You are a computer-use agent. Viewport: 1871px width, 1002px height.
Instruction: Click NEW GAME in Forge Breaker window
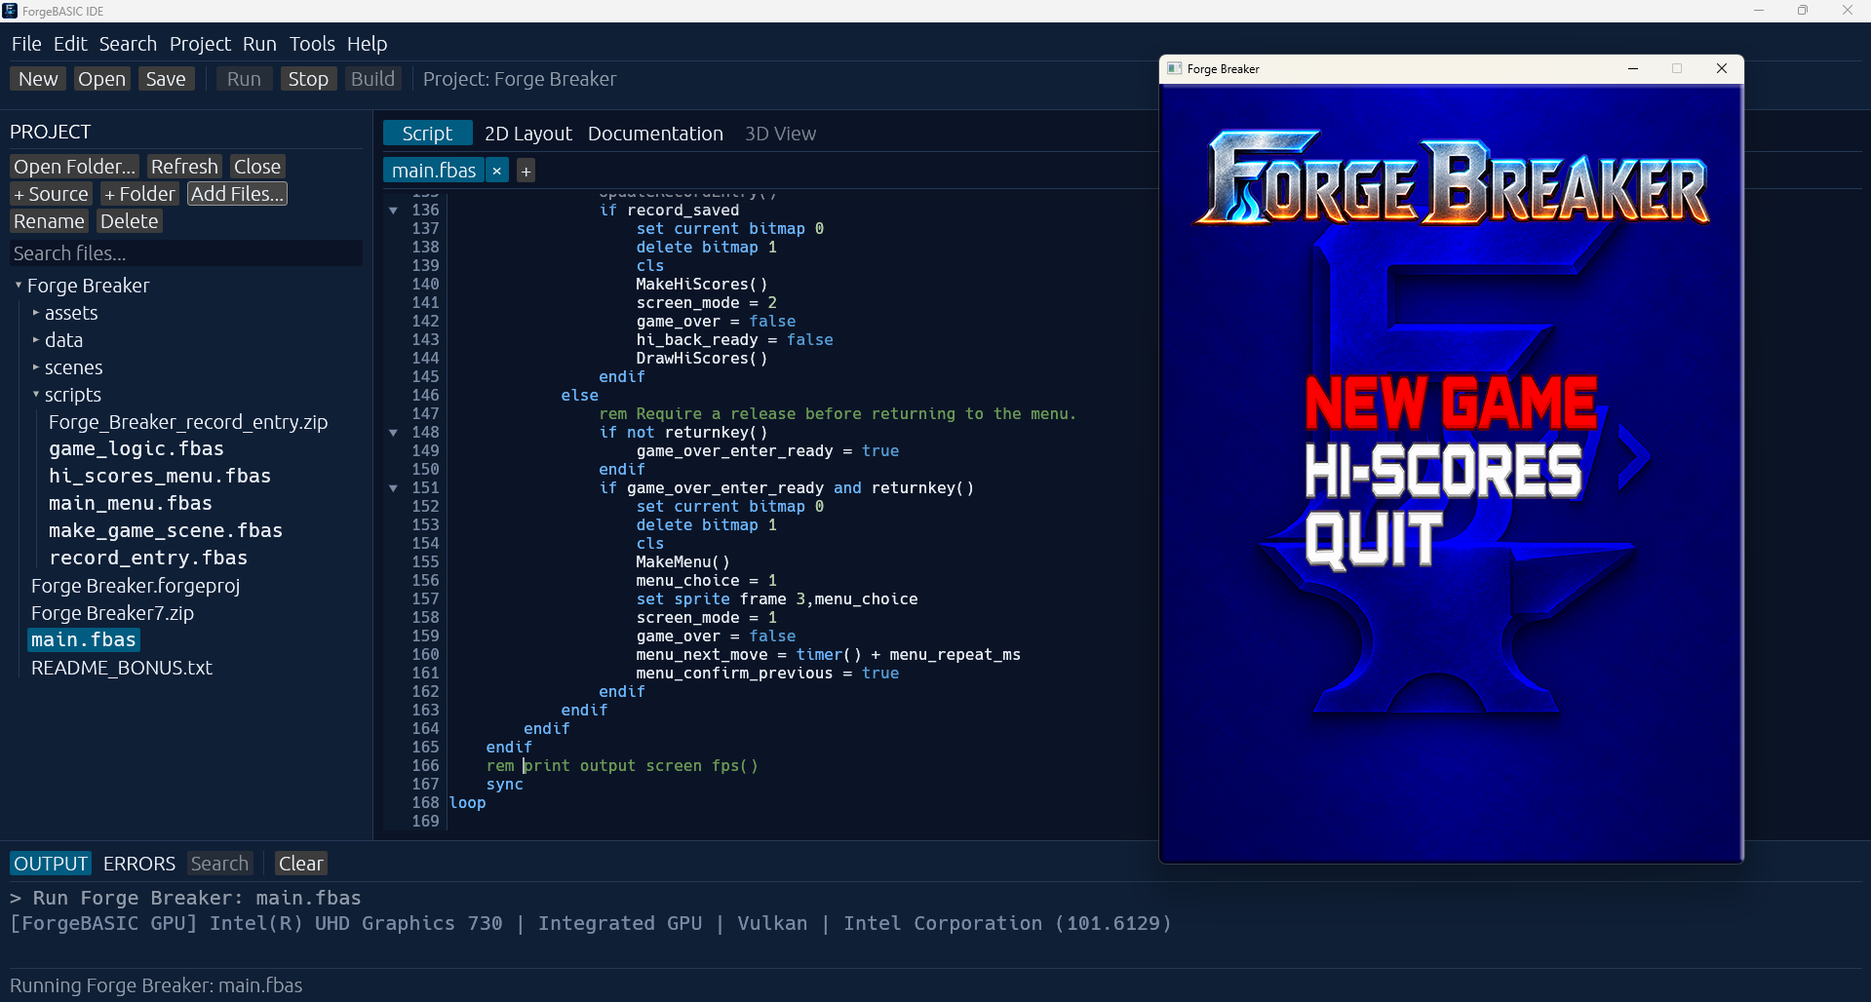coord(1451,404)
